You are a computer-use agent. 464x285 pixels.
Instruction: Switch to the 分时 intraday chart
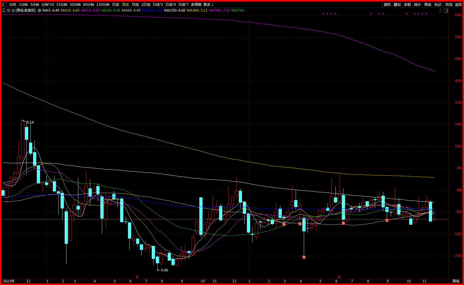[x=13, y=5]
